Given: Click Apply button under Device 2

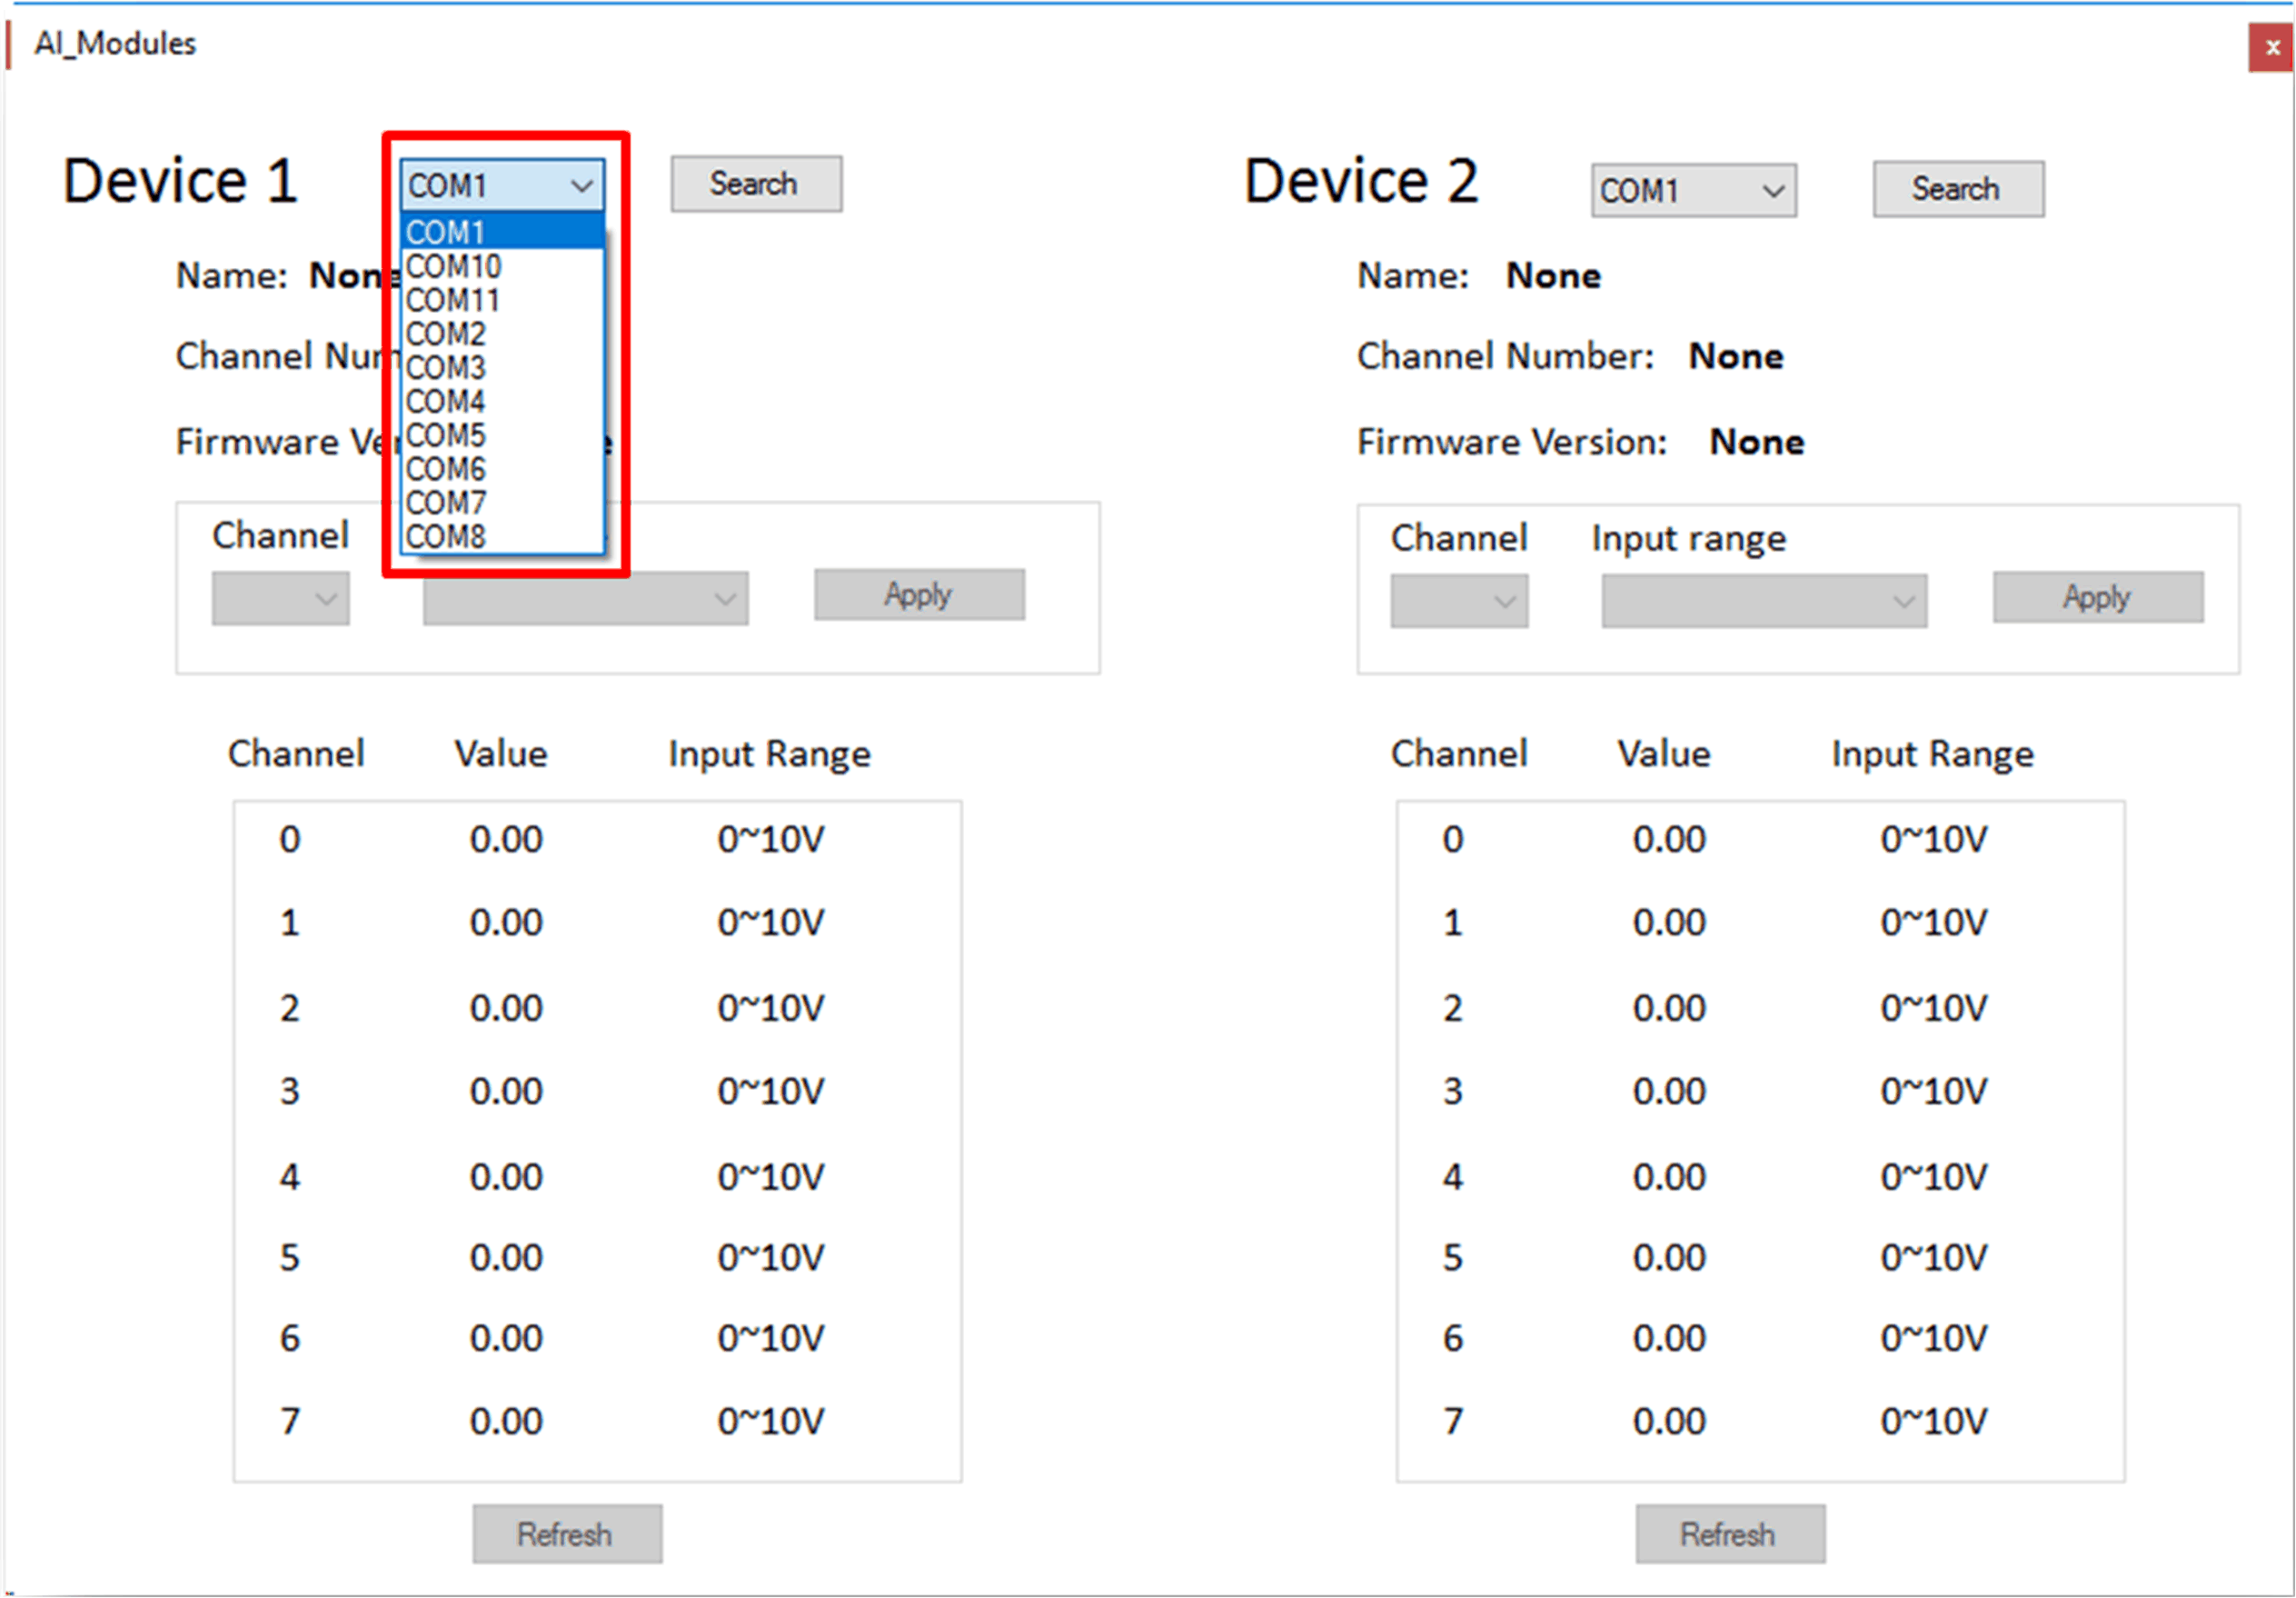Looking at the screenshot, I should (x=2097, y=597).
